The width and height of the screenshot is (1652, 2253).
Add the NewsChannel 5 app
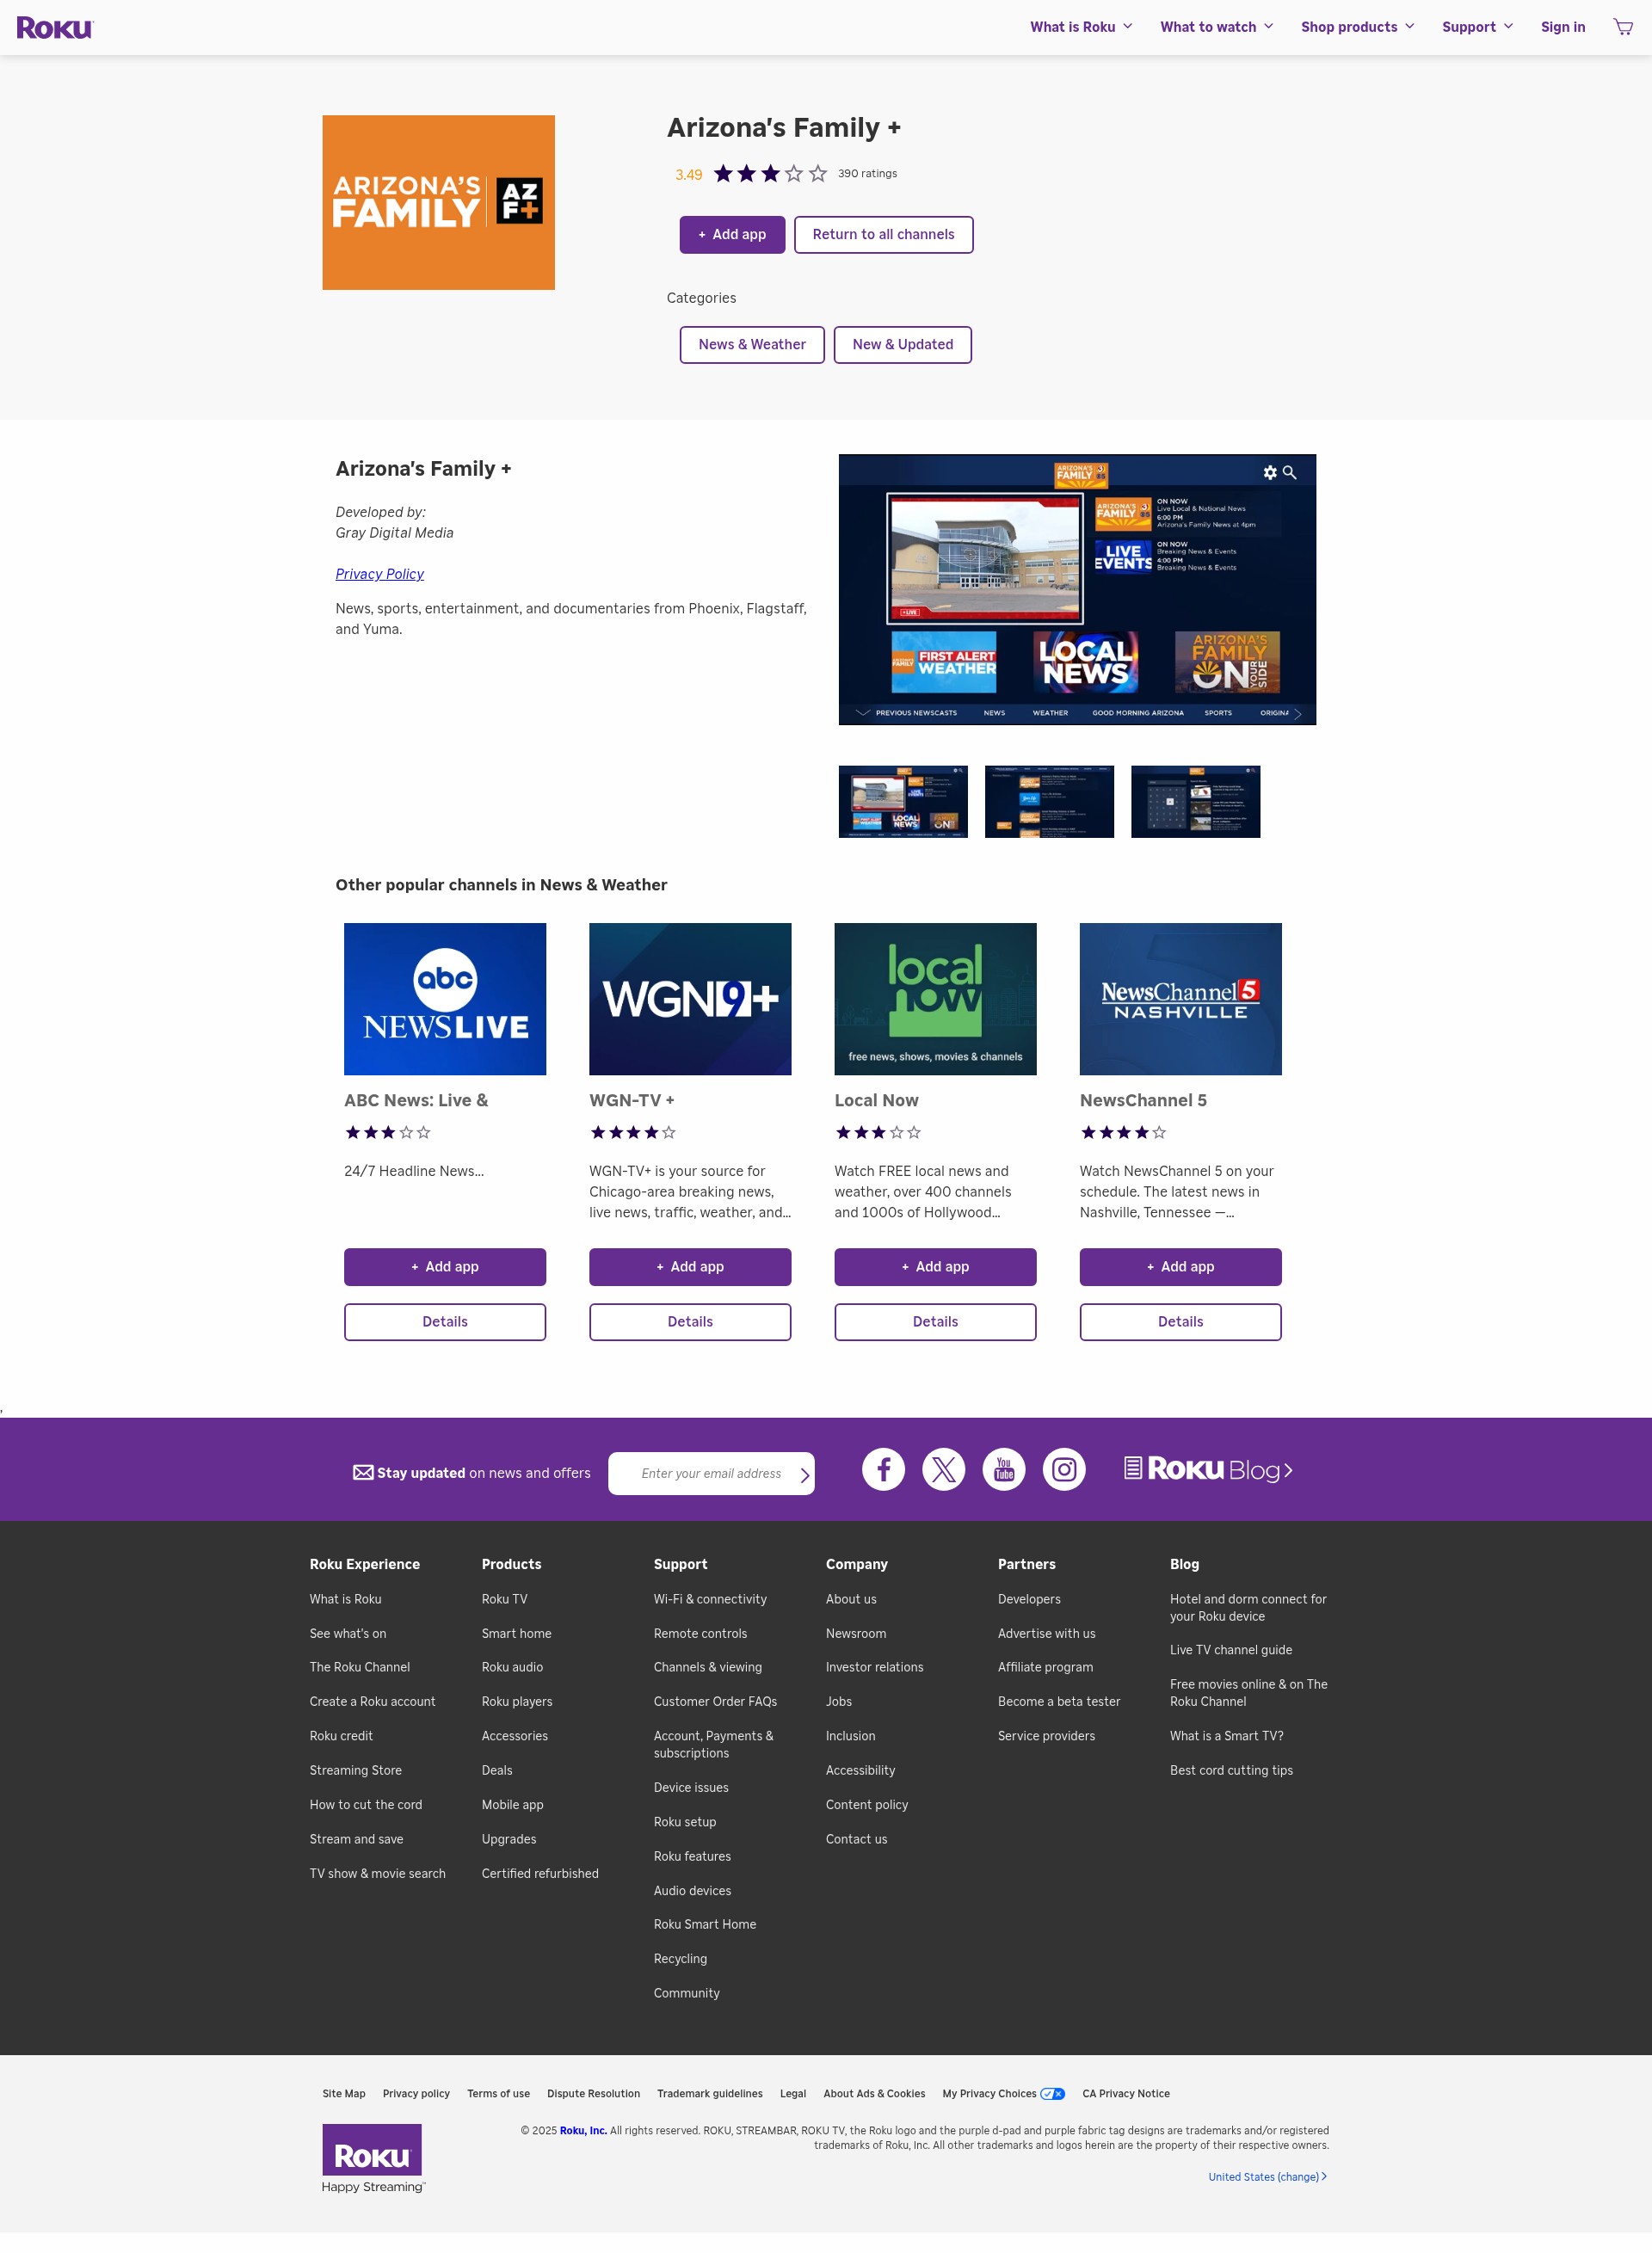point(1180,1267)
